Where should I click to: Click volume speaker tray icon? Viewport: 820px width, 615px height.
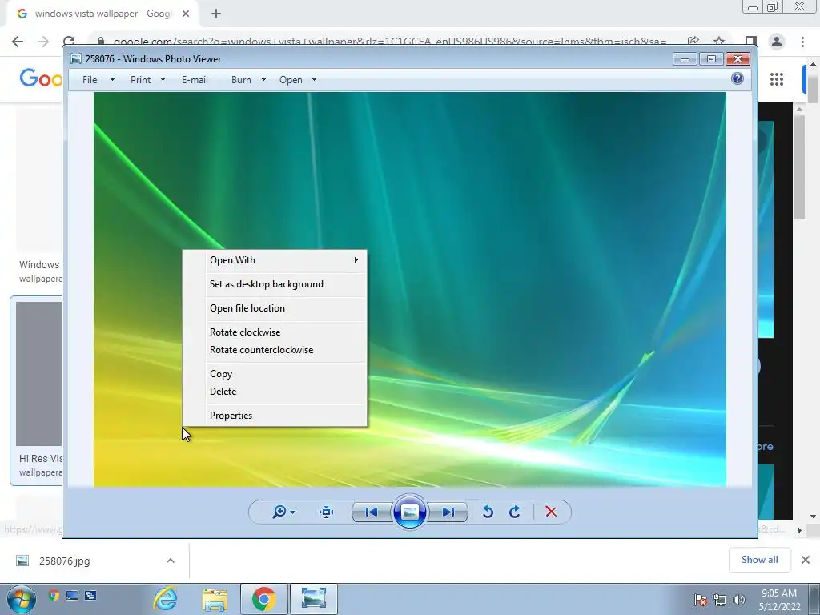click(x=738, y=600)
